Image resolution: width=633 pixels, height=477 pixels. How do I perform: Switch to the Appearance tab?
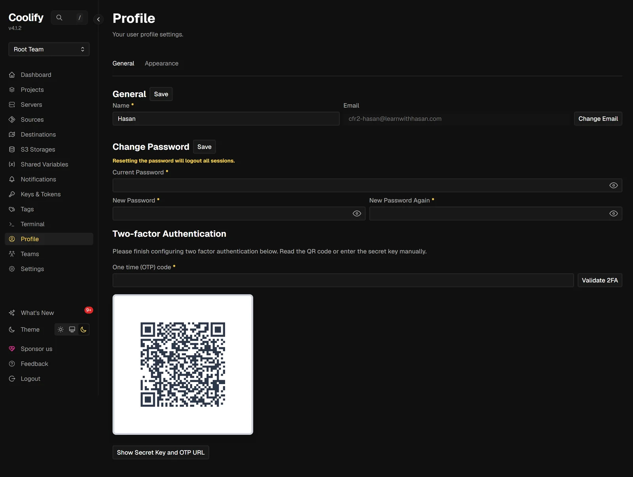click(161, 63)
